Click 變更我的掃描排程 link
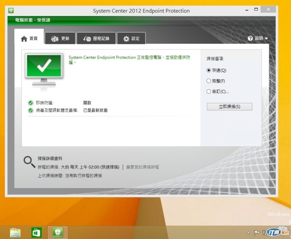This screenshot has width=291, height=239. click(143, 167)
